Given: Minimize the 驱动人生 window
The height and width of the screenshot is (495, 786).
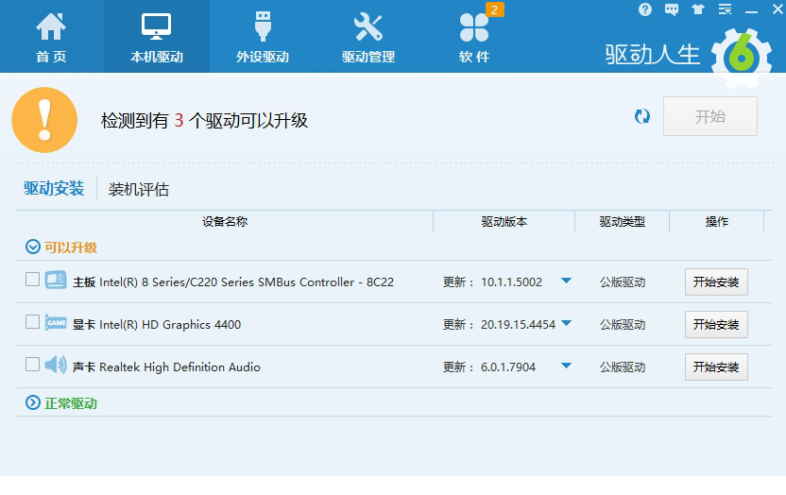Looking at the screenshot, I should (x=751, y=10).
